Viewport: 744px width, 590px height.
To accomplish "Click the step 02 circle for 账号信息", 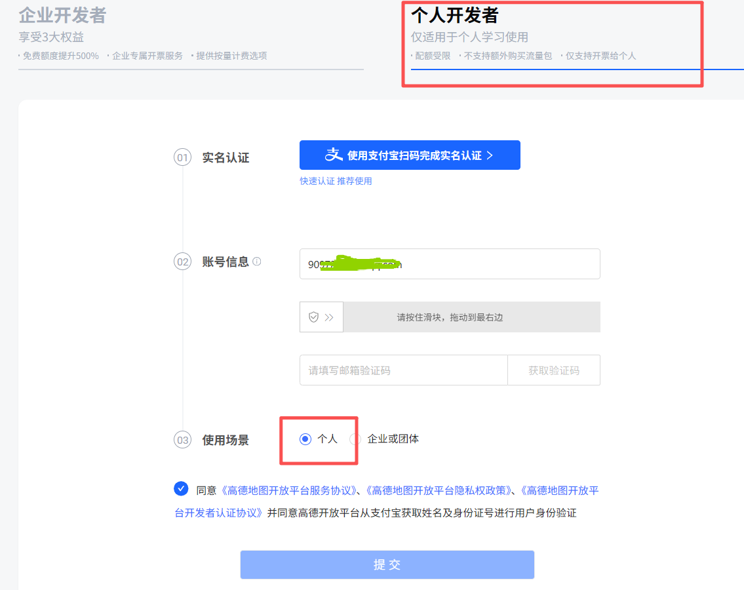I will (x=182, y=262).
